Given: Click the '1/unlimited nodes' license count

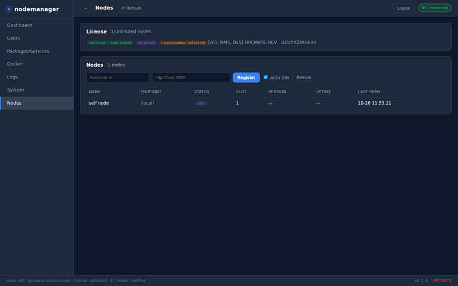Looking at the screenshot, I should [131, 31].
